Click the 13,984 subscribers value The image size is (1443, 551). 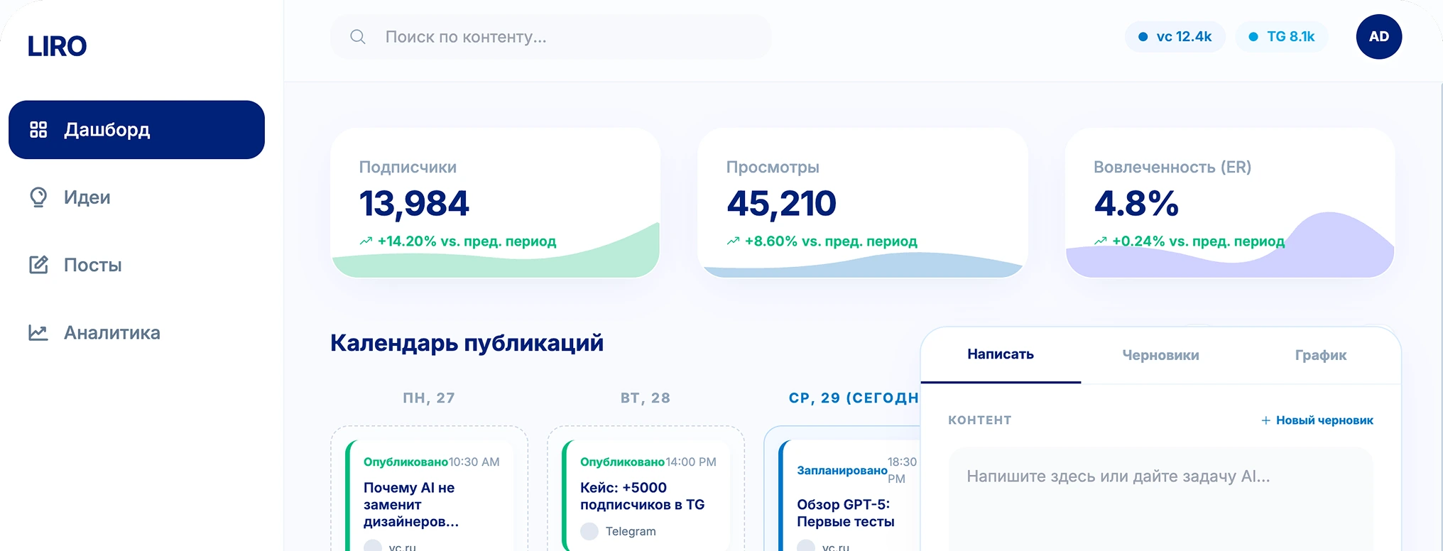(414, 204)
